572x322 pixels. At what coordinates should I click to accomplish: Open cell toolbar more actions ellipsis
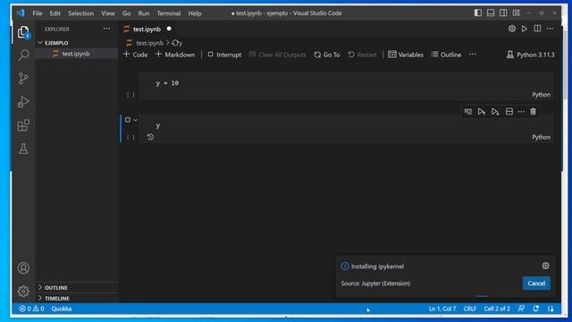click(x=521, y=111)
